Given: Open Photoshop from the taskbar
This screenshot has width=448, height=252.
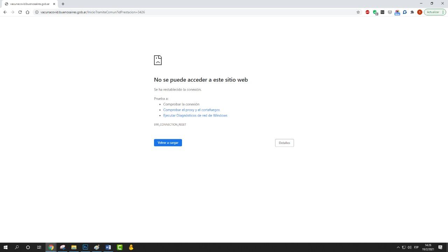Looking at the screenshot, I should point(85,247).
